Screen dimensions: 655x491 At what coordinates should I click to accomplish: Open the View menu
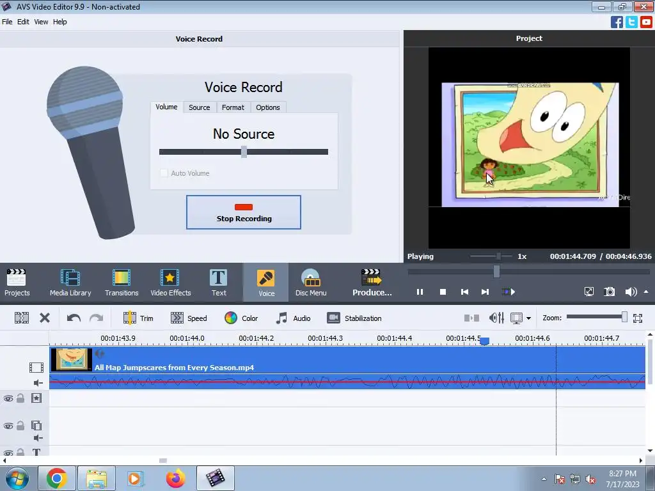(x=41, y=22)
